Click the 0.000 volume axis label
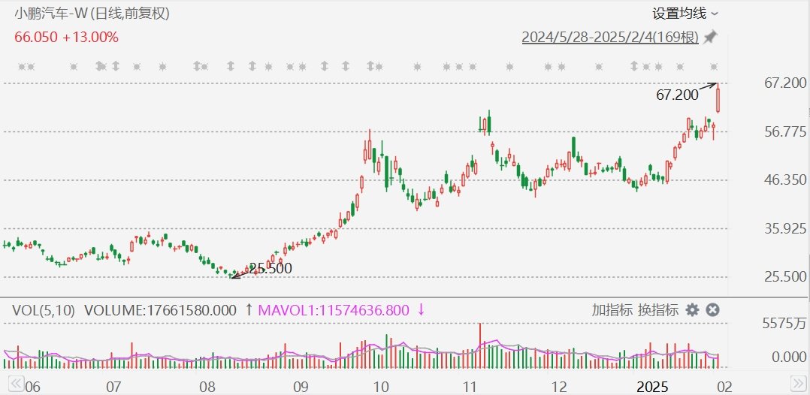Screen dimensions: 810x395 (789, 357)
